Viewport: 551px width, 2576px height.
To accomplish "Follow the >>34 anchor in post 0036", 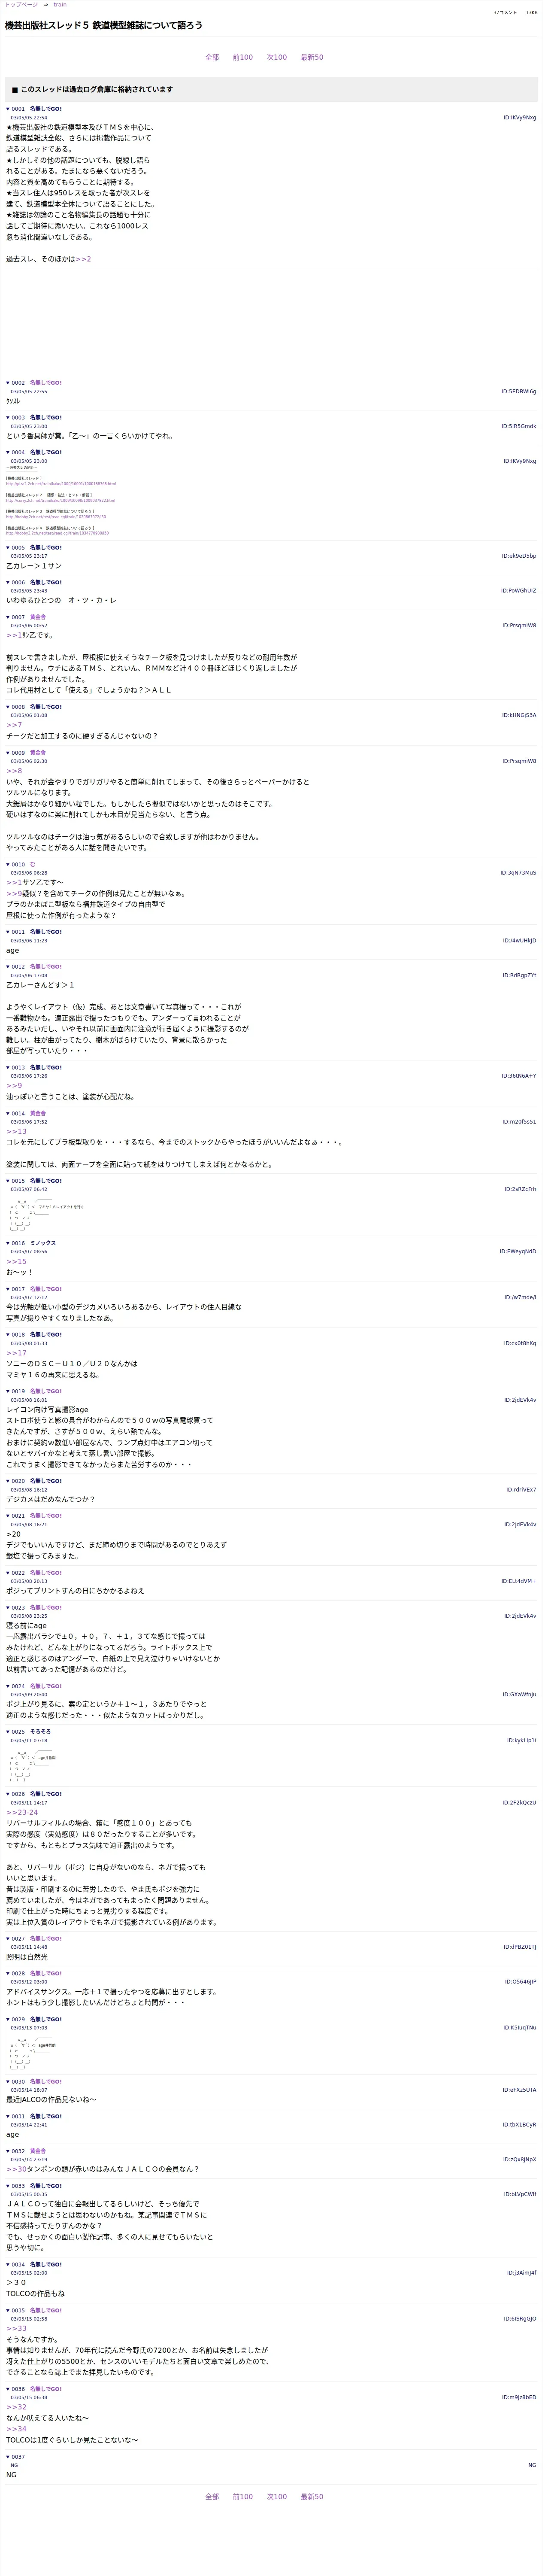I will pyautogui.click(x=17, y=2429).
